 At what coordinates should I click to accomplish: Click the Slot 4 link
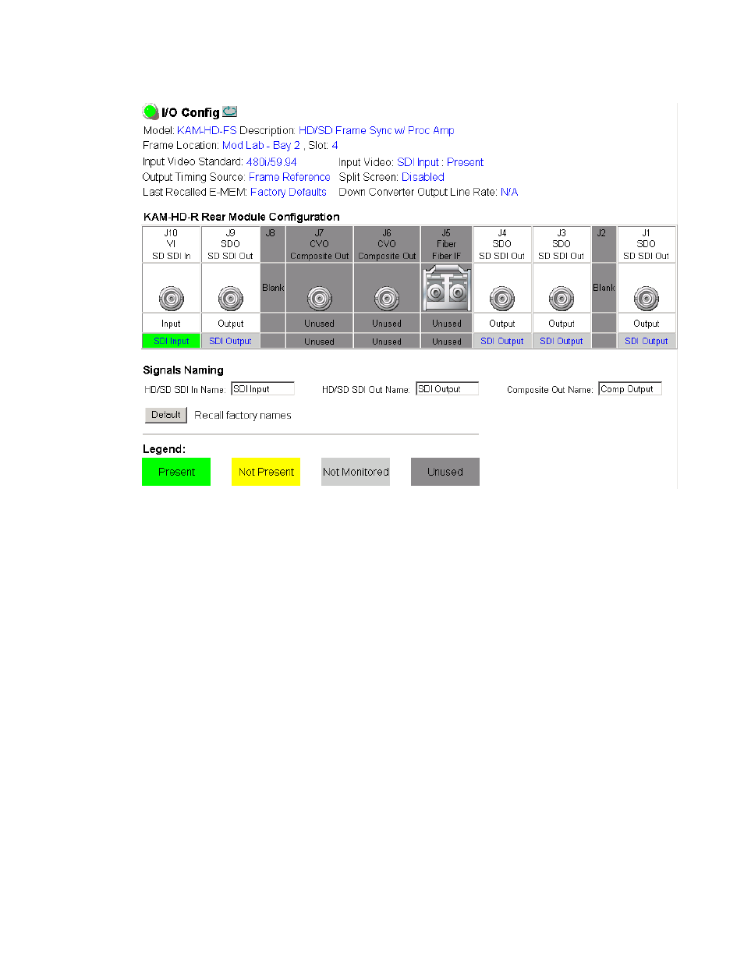coord(335,145)
